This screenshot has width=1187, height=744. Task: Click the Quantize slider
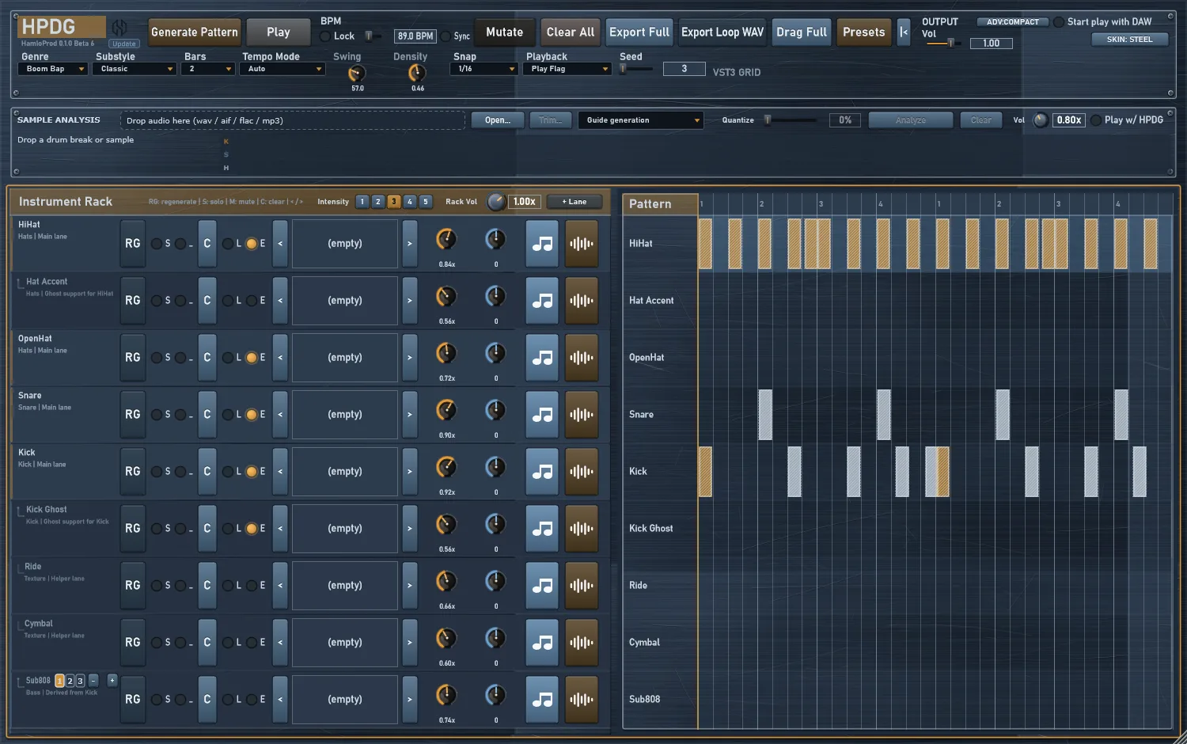tap(791, 120)
